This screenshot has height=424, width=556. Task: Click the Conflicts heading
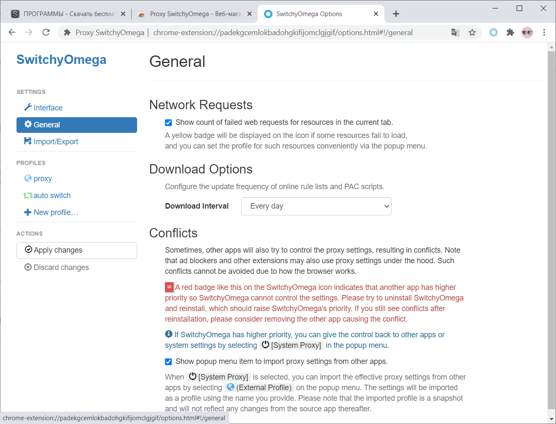[x=173, y=233]
